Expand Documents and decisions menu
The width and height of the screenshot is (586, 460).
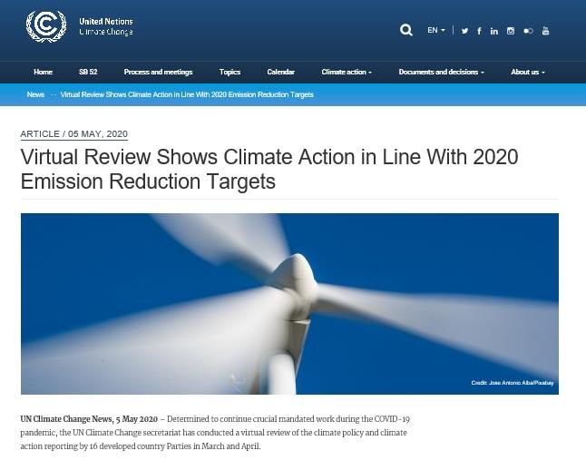[442, 72]
